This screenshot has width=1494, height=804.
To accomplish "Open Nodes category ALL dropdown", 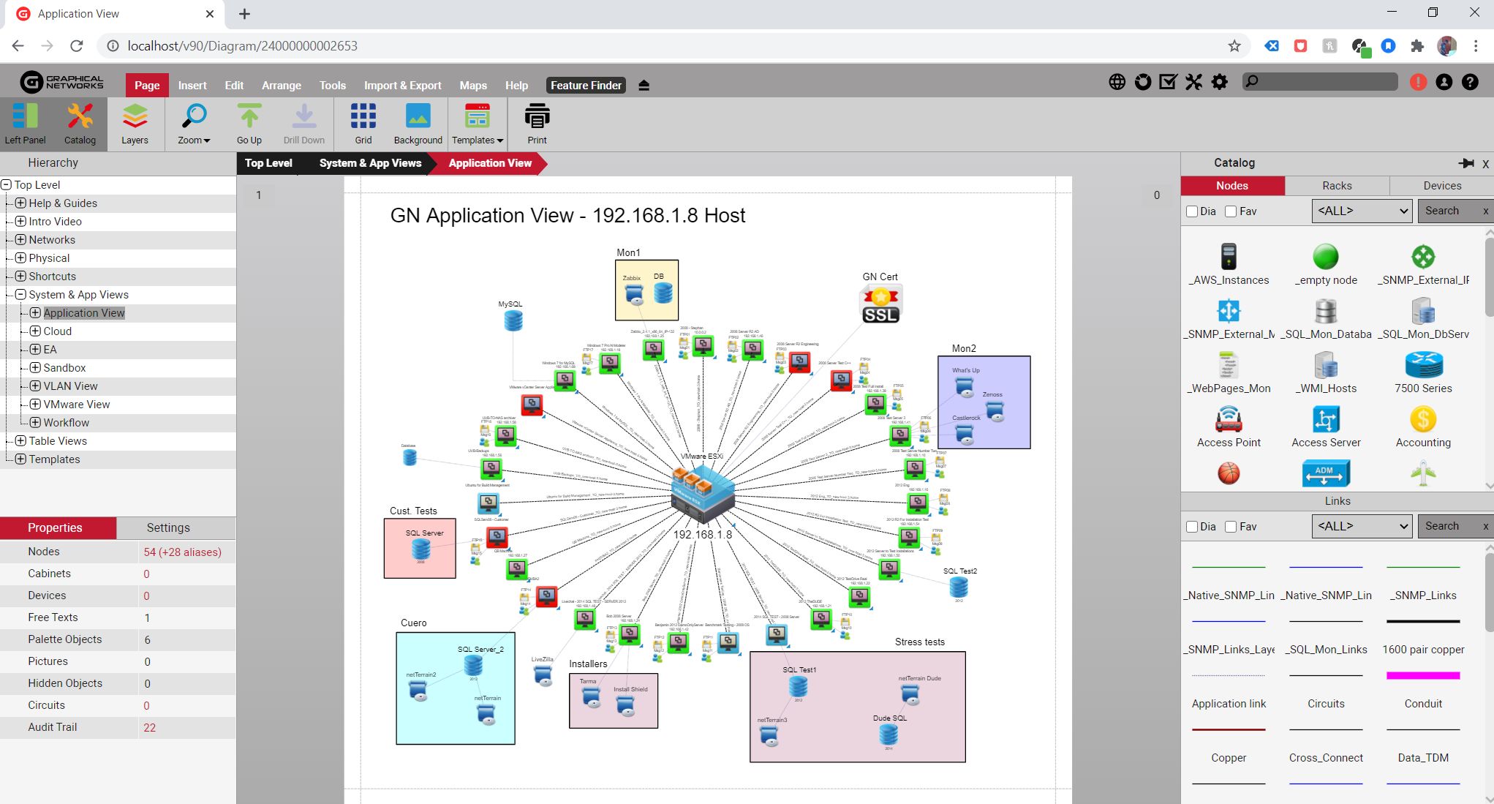I will pos(1361,211).
